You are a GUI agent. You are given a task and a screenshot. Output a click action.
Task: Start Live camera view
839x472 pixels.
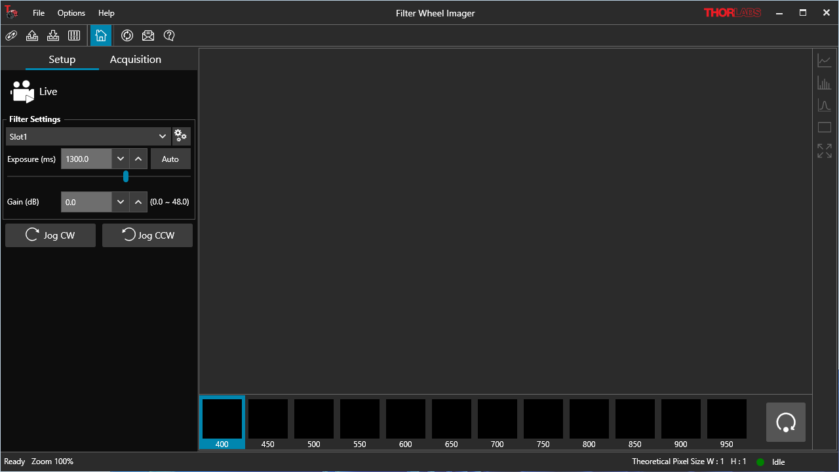point(34,92)
